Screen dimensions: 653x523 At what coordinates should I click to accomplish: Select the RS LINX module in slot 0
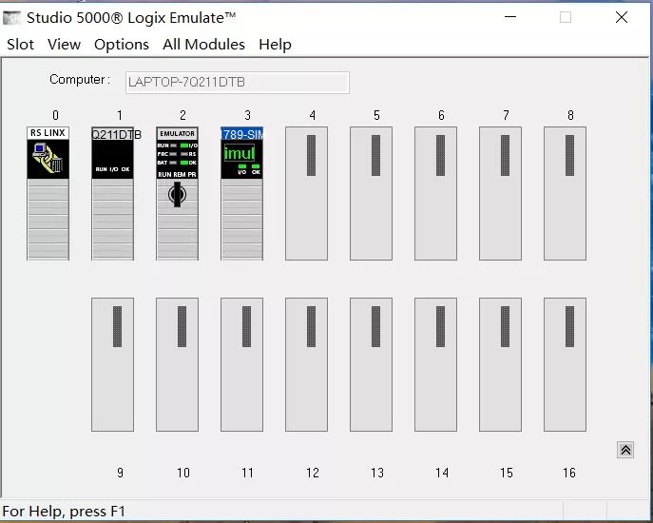pyautogui.click(x=48, y=193)
